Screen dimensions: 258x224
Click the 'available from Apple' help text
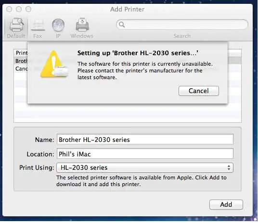[x=142, y=181]
